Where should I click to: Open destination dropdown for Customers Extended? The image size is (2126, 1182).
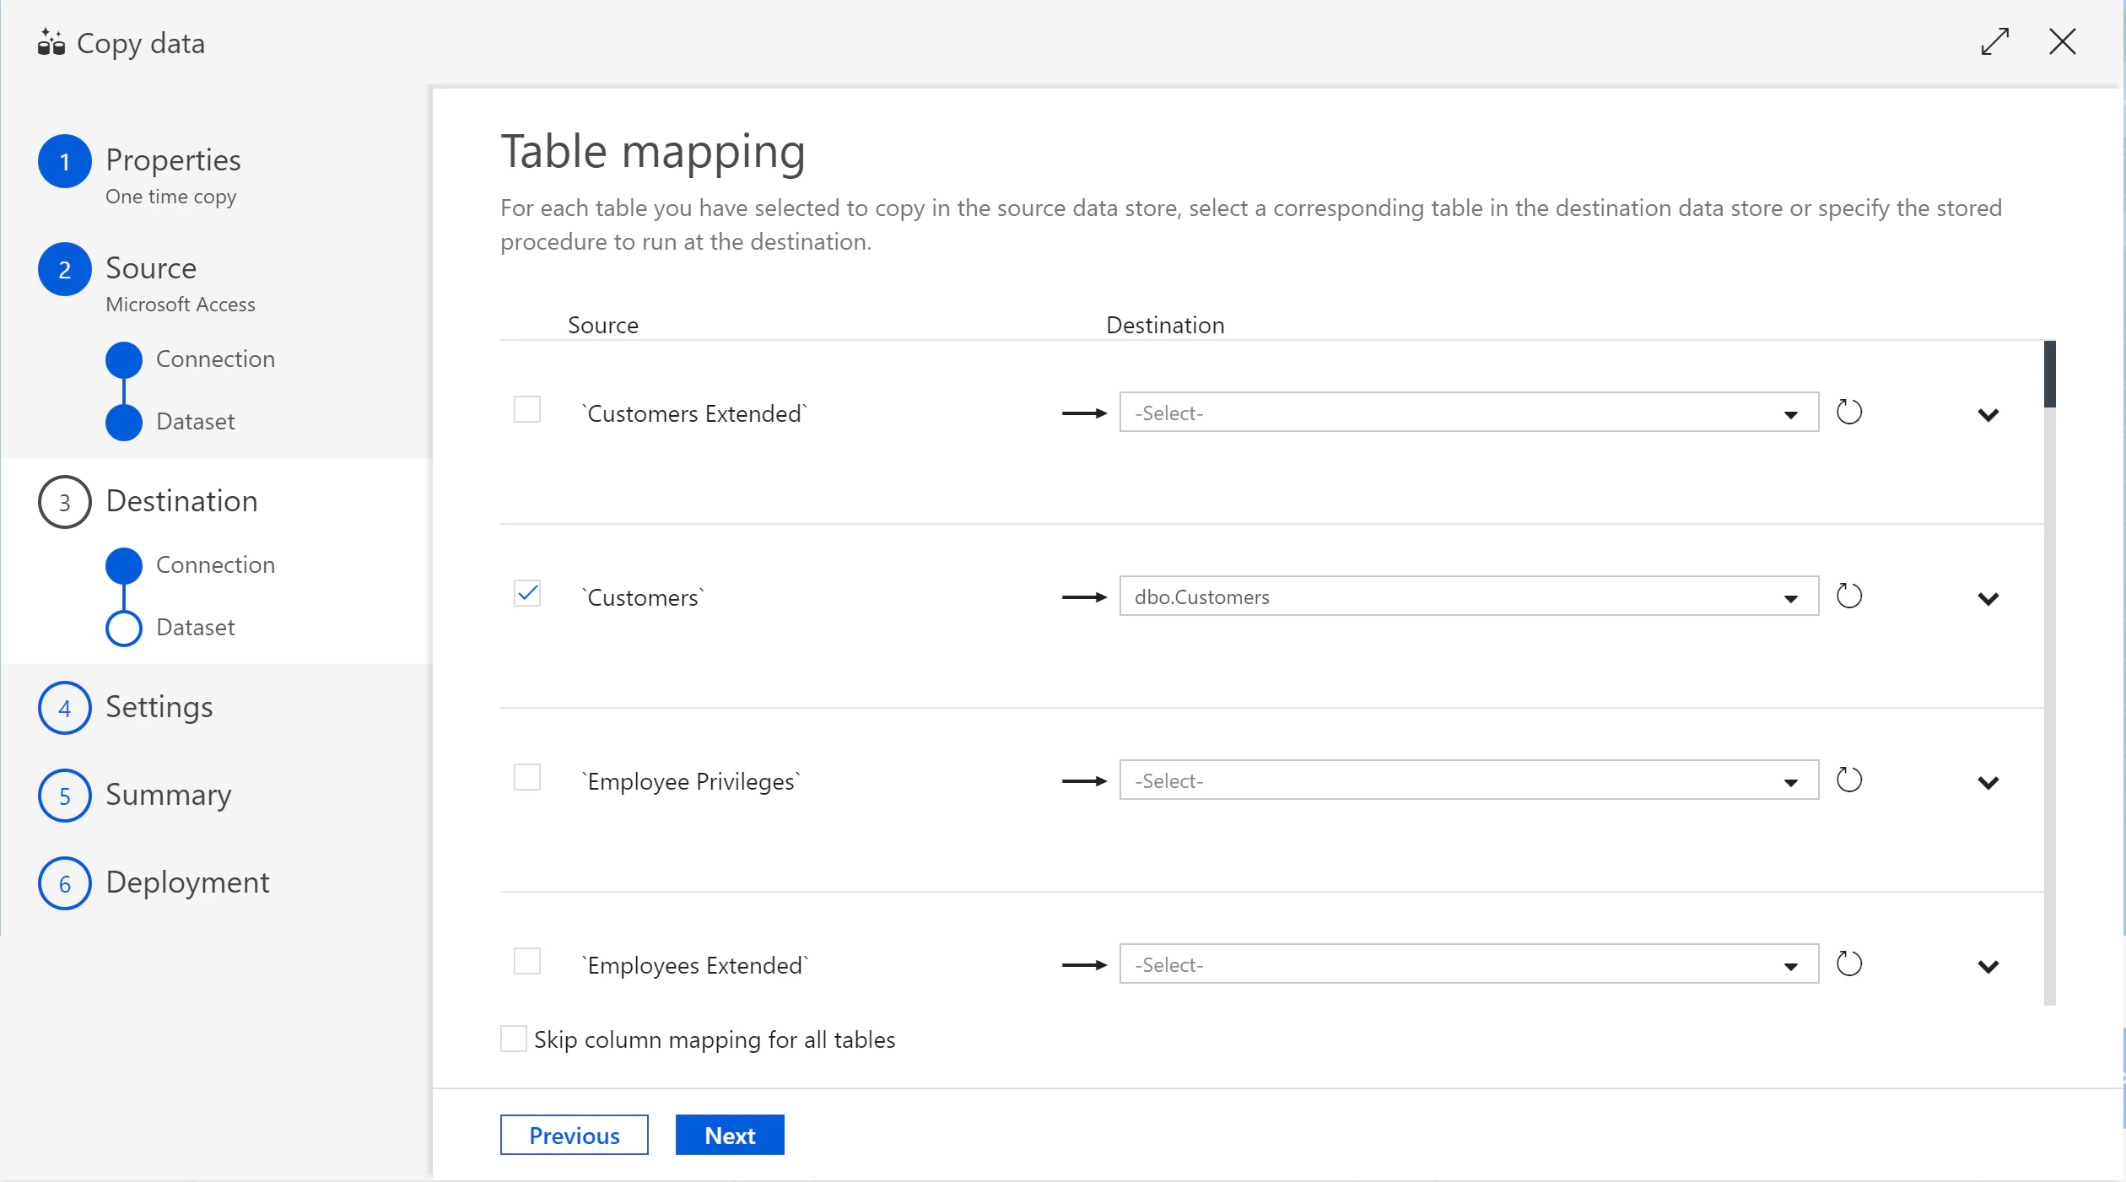1469,413
